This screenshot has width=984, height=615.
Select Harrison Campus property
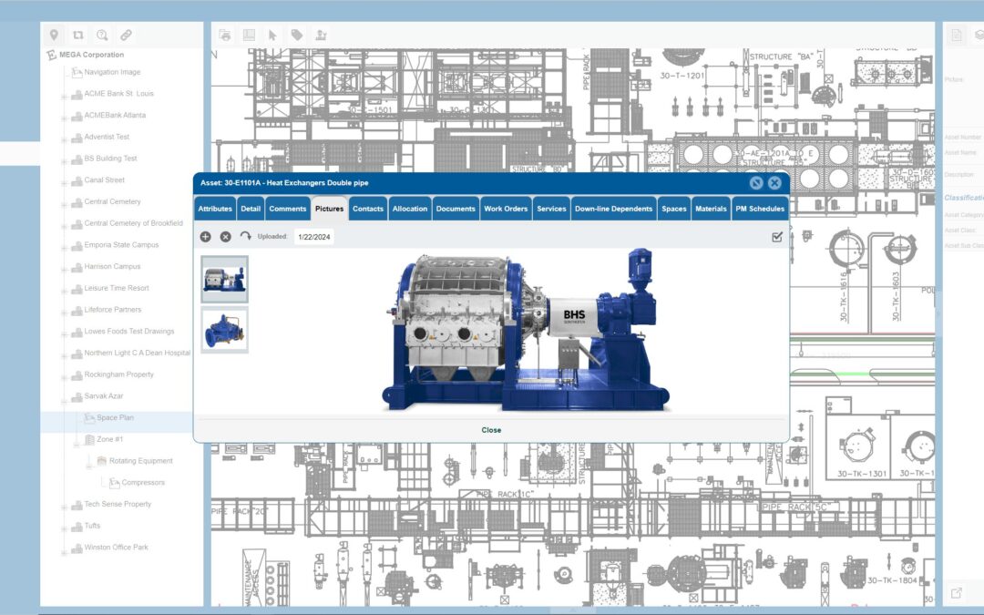coord(112,266)
